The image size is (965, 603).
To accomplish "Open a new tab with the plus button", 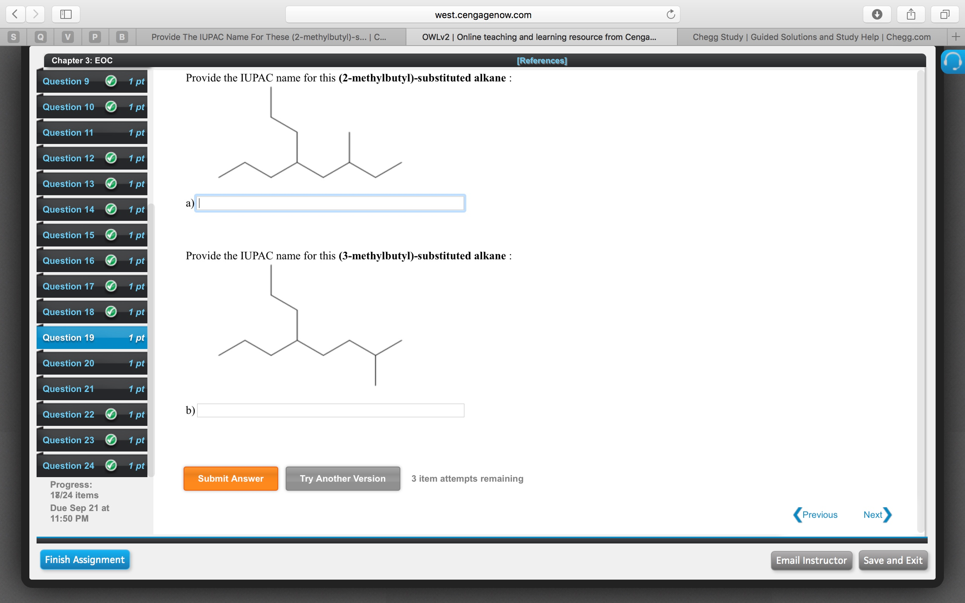I will coord(956,37).
